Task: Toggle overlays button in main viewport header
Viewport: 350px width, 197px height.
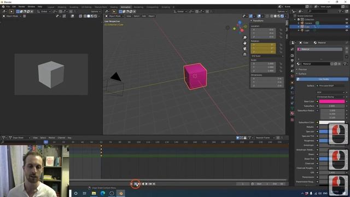Action: tap(259, 16)
